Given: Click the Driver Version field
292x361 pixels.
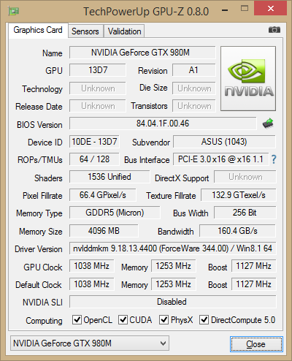Looking at the screenshot, I should 172,248.
